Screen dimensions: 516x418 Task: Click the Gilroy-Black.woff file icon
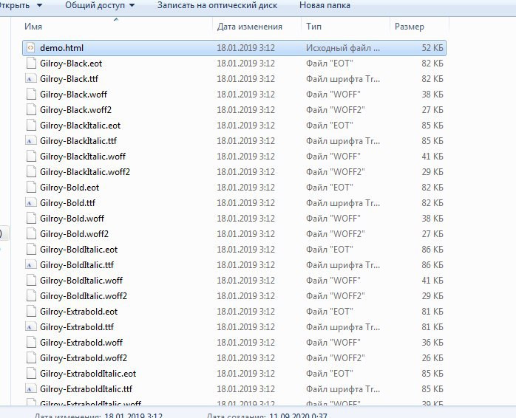[x=31, y=95]
